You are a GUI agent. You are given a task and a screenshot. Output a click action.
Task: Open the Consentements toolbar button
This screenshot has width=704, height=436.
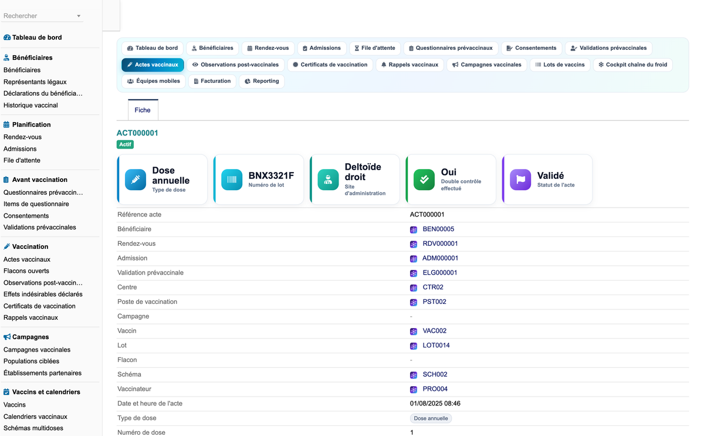(x=531, y=48)
